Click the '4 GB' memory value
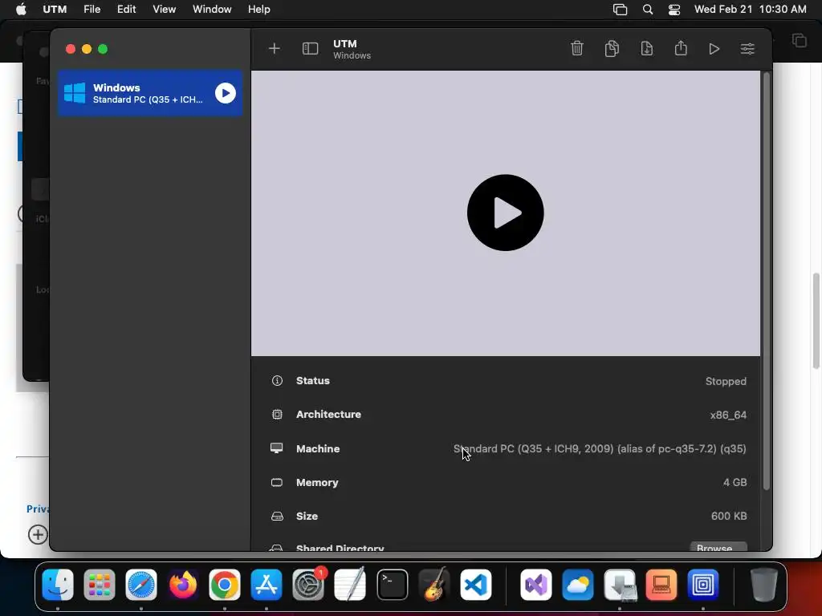 [x=735, y=482]
